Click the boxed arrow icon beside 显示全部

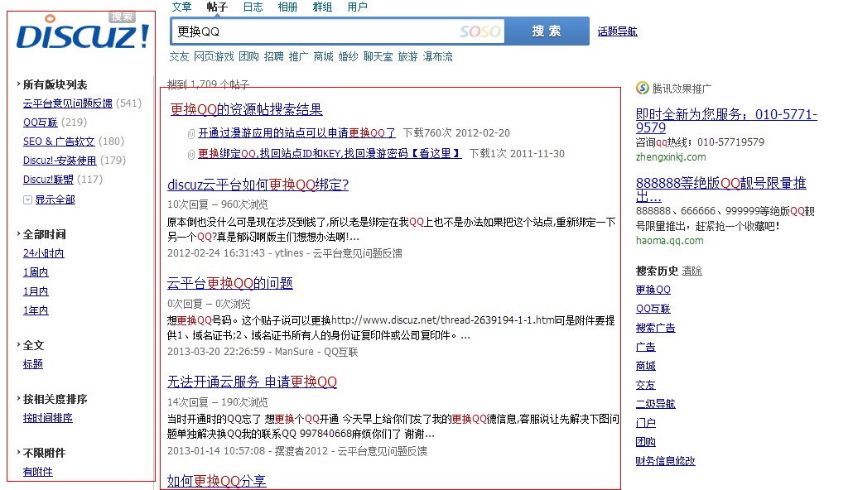point(26,199)
